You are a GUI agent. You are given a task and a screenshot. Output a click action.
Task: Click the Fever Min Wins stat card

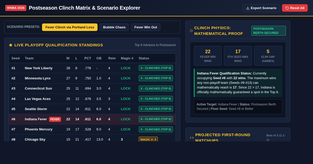coord(208,56)
